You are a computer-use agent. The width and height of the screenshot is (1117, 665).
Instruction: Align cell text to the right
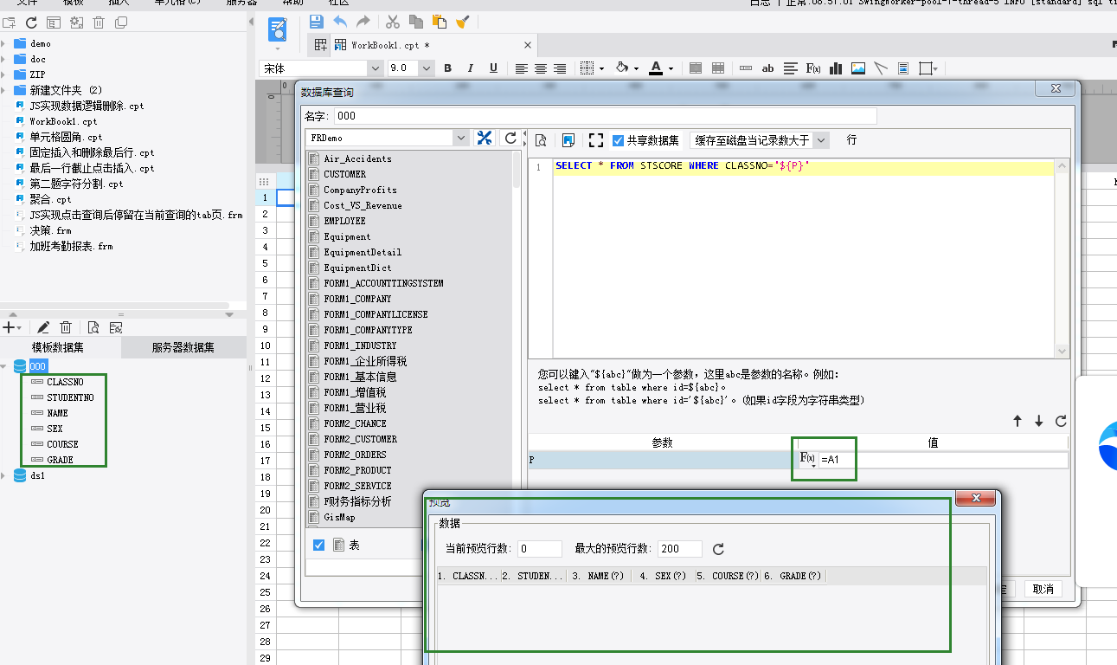[x=560, y=68]
